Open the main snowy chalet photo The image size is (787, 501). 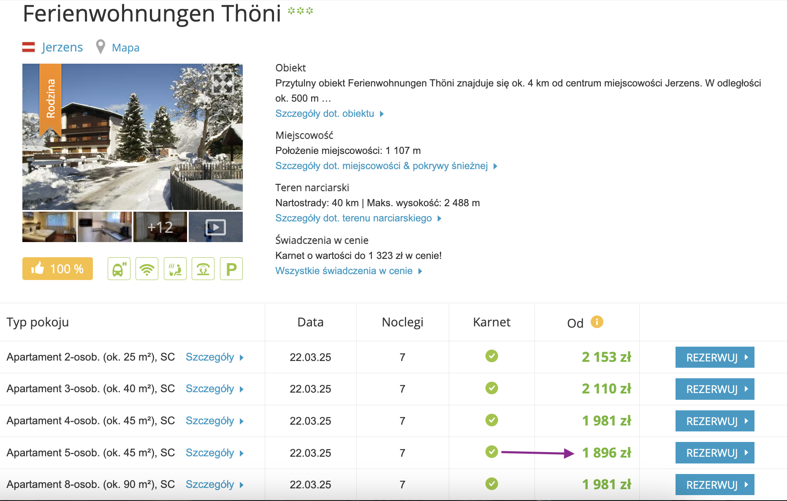[133, 137]
